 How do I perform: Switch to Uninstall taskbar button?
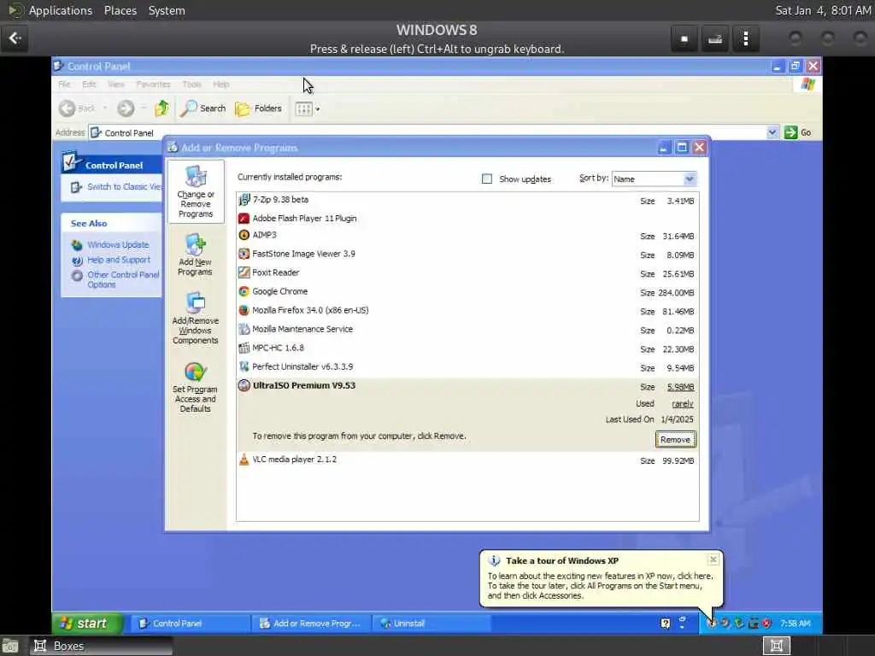tap(432, 623)
